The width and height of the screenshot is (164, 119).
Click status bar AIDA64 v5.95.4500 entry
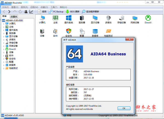tap(13, 115)
